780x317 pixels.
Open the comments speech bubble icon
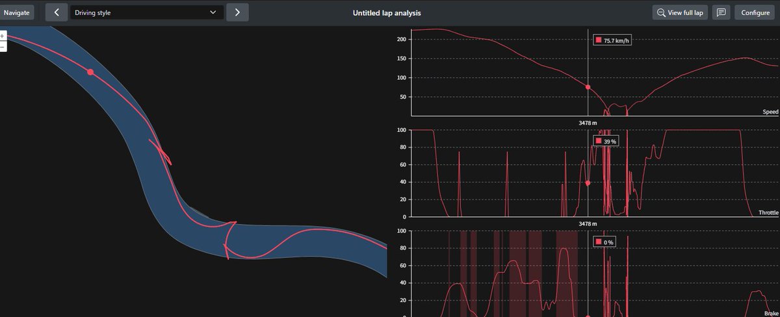click(x=721, y=12)
